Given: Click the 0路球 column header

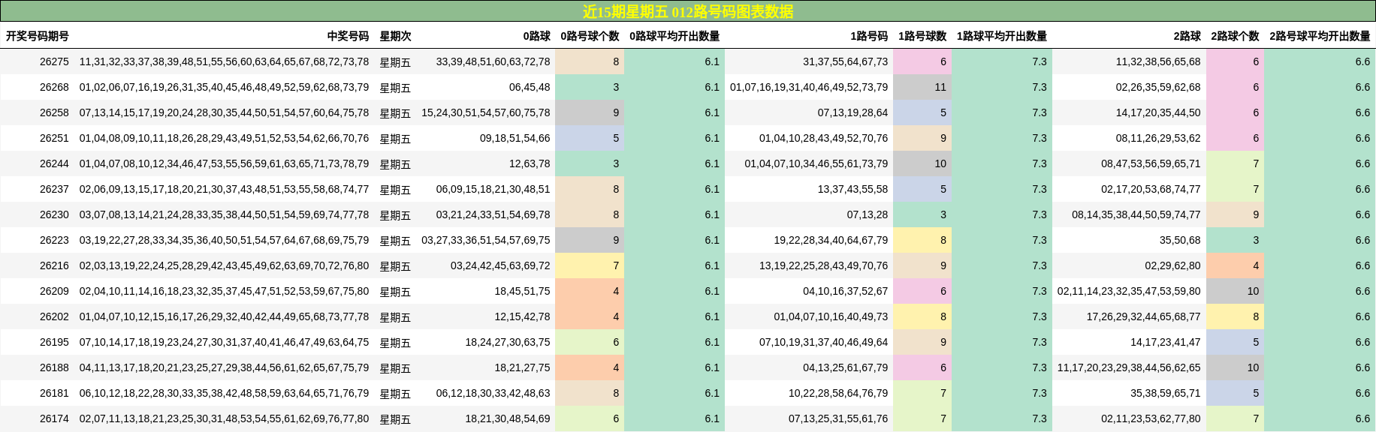Looking at the screenshot, I should (x=536, y=36).
